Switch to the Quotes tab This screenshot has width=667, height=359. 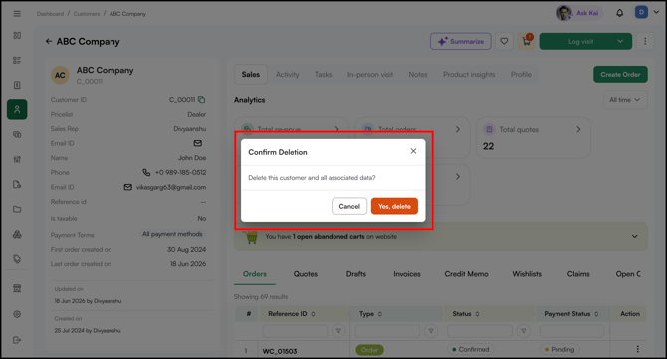[x=306, y=274]
